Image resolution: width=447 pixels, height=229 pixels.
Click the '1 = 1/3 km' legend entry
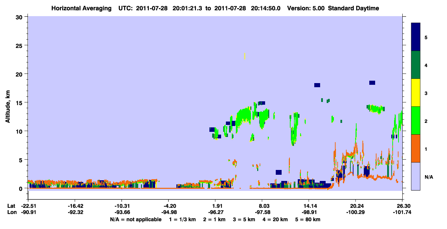[x=182, y=219]
